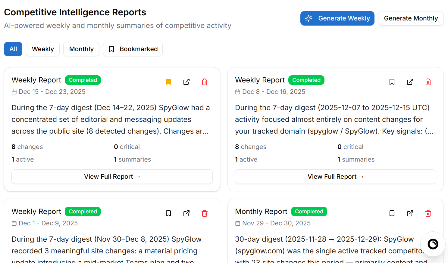View the full report for Dec 15 - Dec 23

[x=112, y=177]
